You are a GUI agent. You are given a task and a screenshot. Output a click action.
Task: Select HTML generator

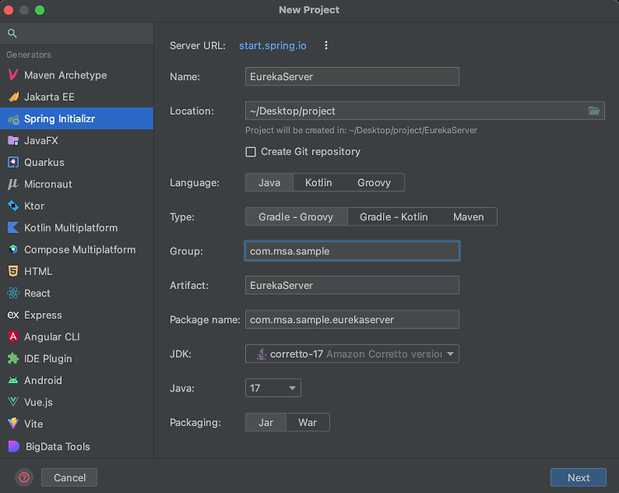[x=77, y=272]
